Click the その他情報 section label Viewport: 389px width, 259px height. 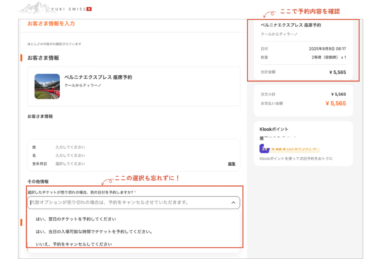pos(38,182)
